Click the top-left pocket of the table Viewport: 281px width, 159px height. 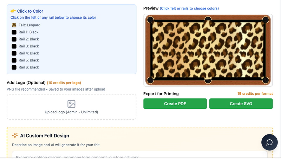click(150, 20)
